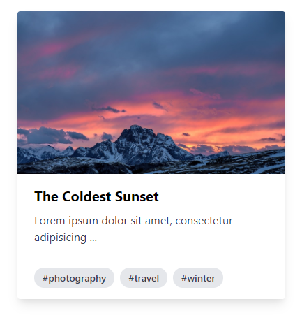Click the #photography tag
The image size is (302, 320).
(74, 278)
